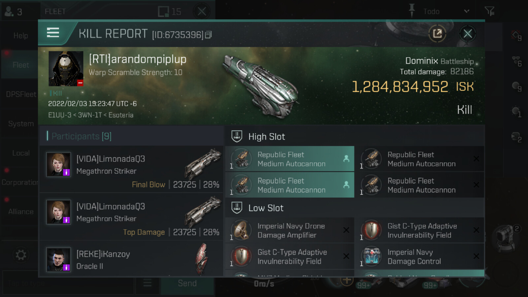Copy the kill report ID

[208, 35]
